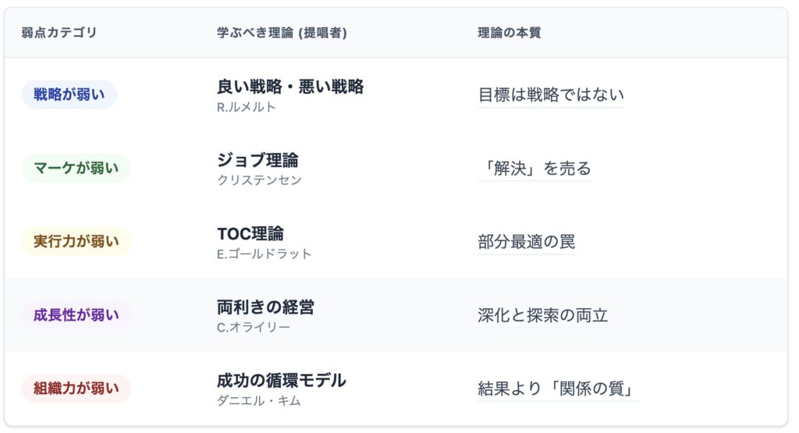This screenshot has height=433, width=799.
Task: Click the 学ぶべき理論 (提唱者) column header
Action: [282, 33]
